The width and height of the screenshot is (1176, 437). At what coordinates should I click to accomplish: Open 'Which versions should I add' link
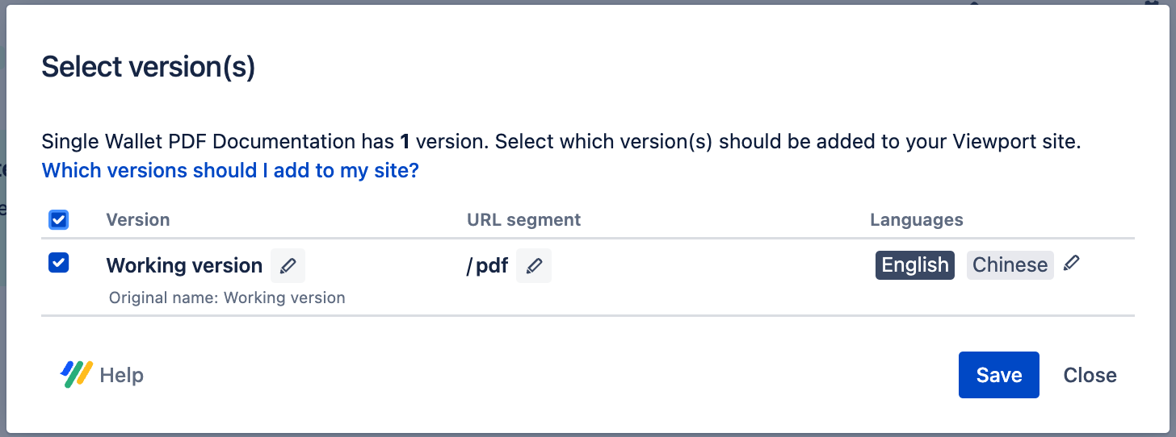[230, 170]
